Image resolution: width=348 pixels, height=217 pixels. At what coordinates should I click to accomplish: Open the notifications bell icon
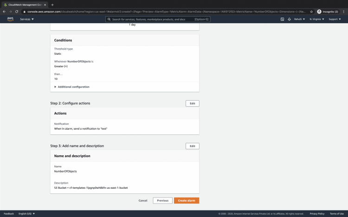click(290, 19)
